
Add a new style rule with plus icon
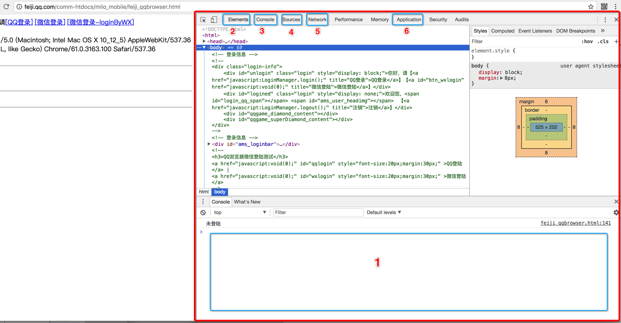tap(616, 41)
